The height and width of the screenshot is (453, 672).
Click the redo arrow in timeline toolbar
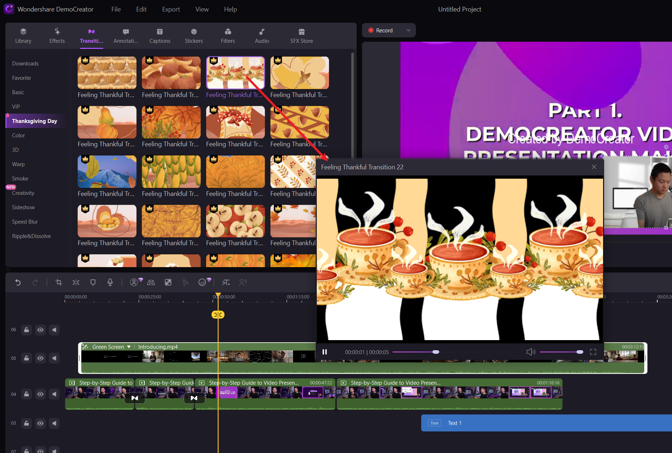tap(35, 282)
